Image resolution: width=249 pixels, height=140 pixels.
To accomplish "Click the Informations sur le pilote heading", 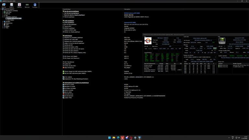I will 77,83.
